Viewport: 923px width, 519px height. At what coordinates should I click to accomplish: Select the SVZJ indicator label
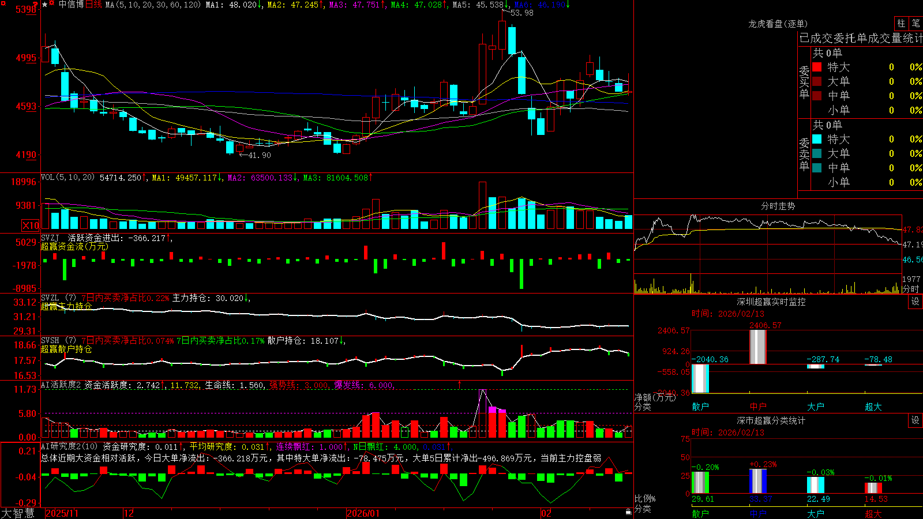coord(50,238)
